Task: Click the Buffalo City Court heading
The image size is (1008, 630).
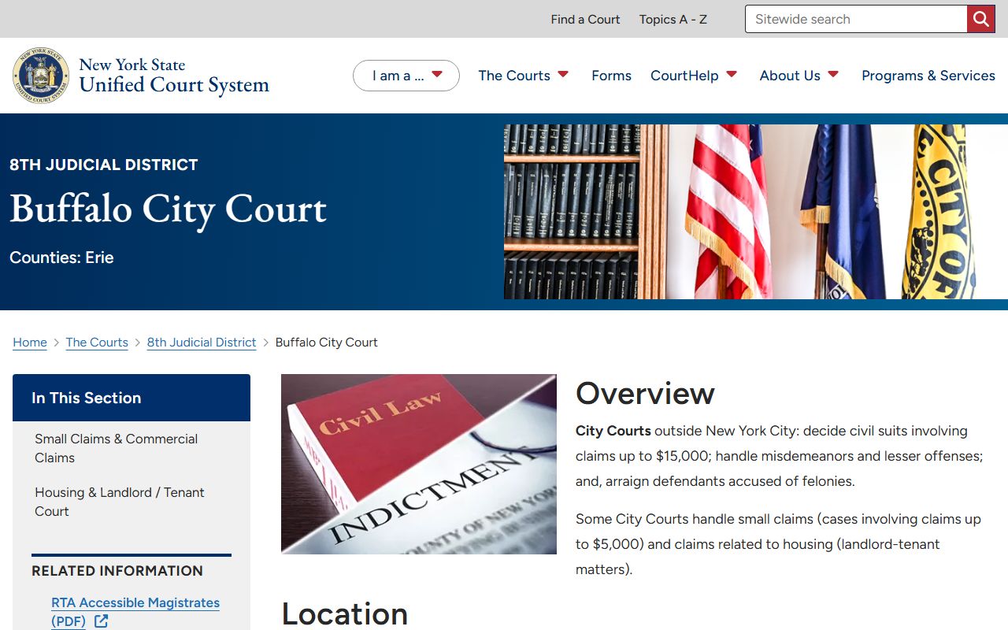Action: [168, 209]
